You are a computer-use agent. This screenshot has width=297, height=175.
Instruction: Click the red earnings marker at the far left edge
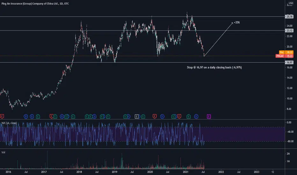pyautogui.click(x=2, y=116)
